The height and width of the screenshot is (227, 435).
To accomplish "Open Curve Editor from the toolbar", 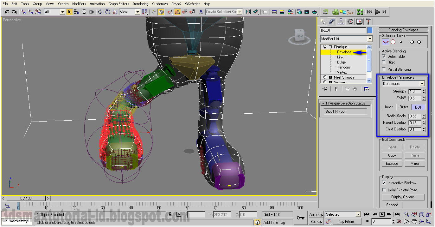I will 274,12.
